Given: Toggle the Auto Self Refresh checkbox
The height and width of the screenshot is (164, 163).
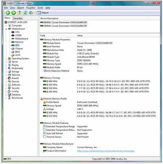Looking at the screenshot, I should point(45,133).
